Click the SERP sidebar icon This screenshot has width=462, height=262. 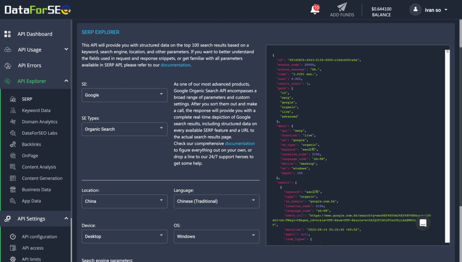13,99
